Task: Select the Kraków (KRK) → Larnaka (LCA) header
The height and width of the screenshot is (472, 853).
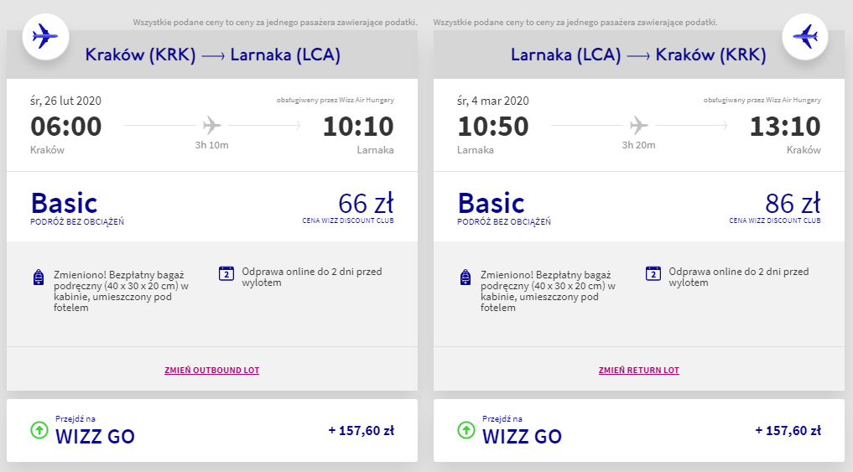Action: 212,55
